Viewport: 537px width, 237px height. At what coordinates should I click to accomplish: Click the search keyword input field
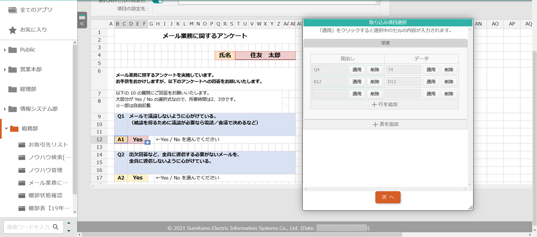[28, 227]
